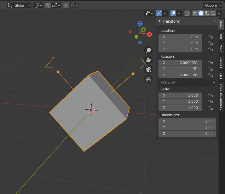Lock the Location X value
Viewport: 225px width, 194px height.
[211, 37]
